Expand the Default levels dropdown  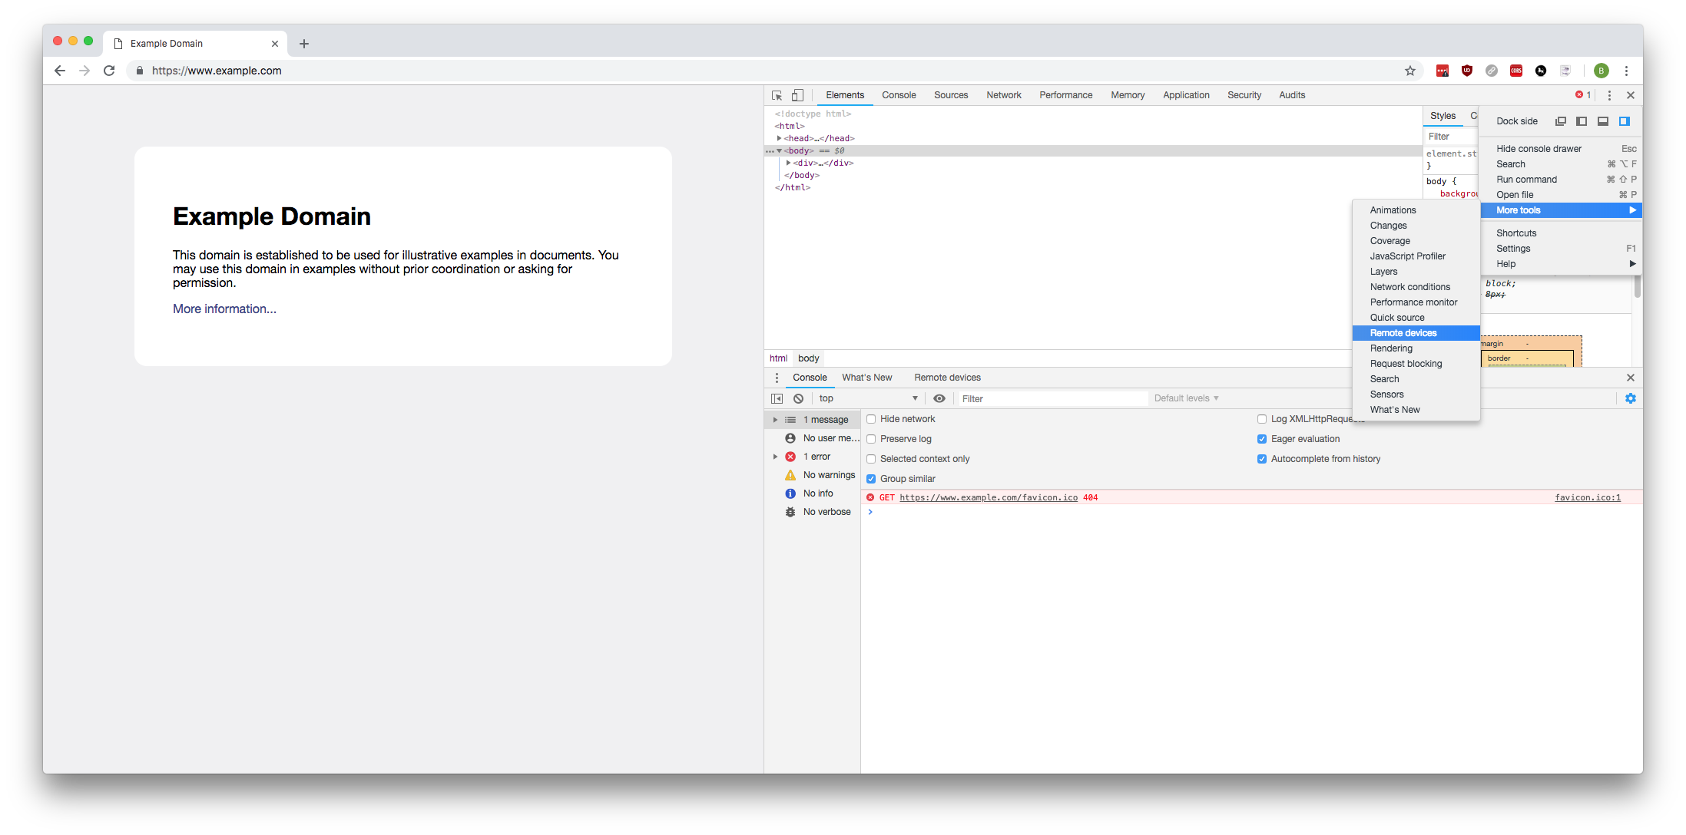[x=1186, y=398]
